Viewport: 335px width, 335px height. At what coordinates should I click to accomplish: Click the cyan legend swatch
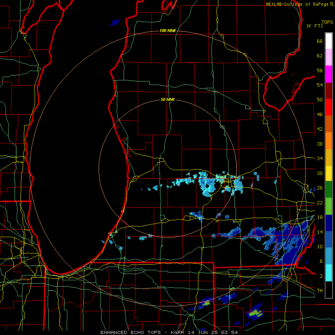pos(329,273)
